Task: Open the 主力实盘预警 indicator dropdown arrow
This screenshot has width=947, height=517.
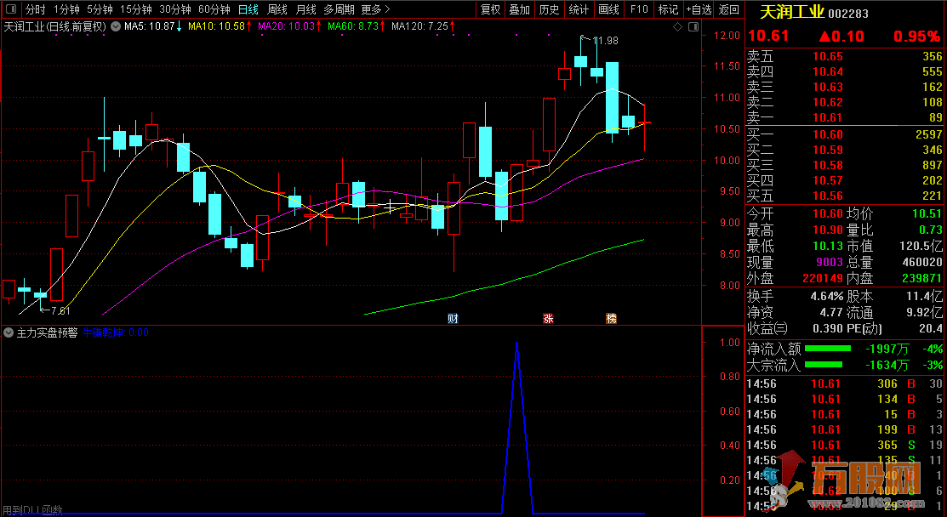Action: point(9,332)
